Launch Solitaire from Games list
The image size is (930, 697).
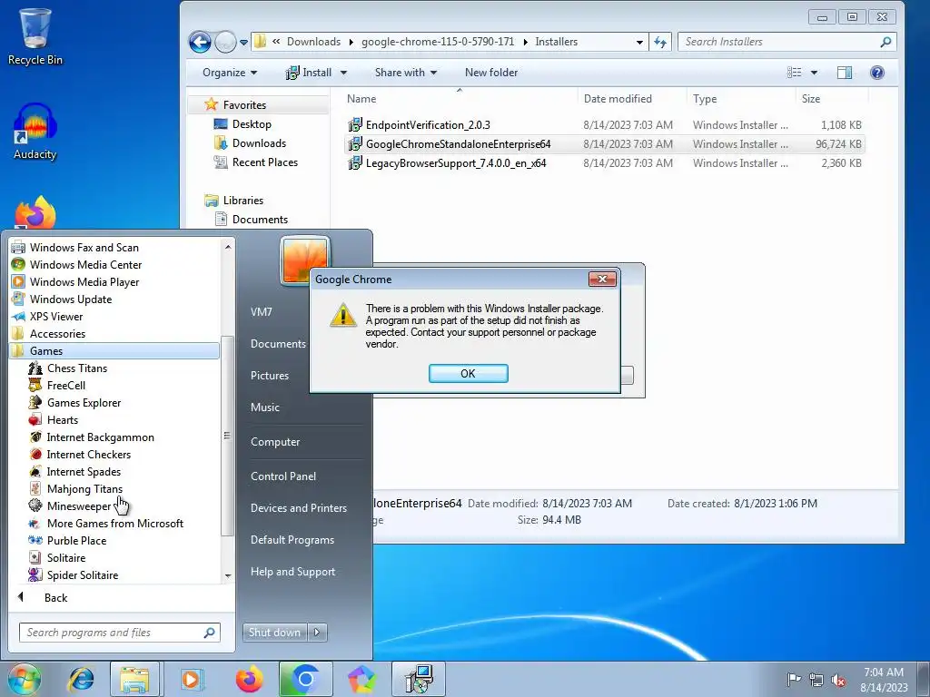pyautogui.click(x=65, y=558)
